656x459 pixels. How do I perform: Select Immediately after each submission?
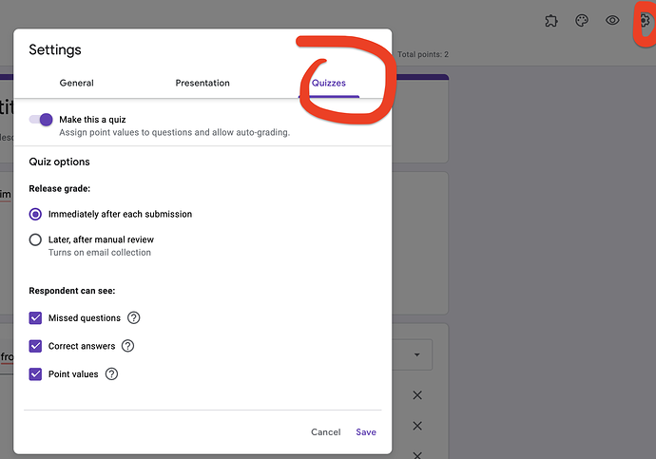pyautogui.click(x=36, y=215)
